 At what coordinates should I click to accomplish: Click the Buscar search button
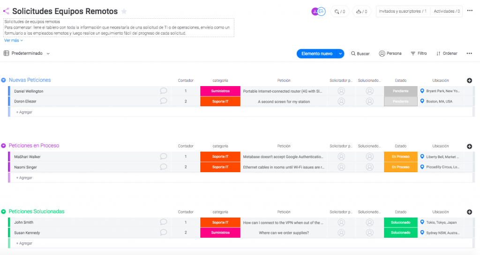coord(360,54)
